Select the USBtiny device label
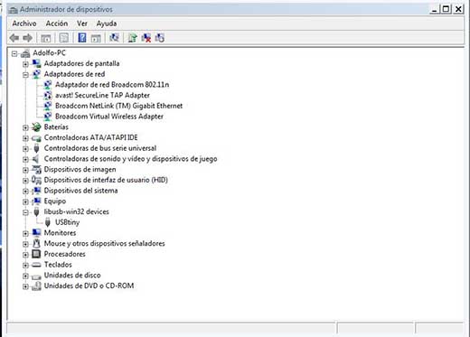This screenshot has height=337, width=470. click(x=68, y=222)
